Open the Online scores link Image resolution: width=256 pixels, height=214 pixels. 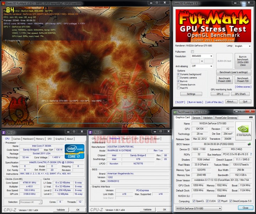click(x=243, y=87)
